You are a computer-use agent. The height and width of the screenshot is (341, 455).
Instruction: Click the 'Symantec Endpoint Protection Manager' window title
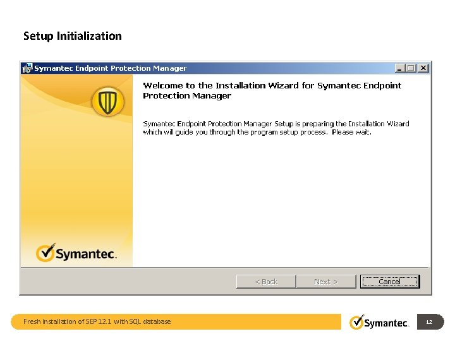tap(110, 68)
